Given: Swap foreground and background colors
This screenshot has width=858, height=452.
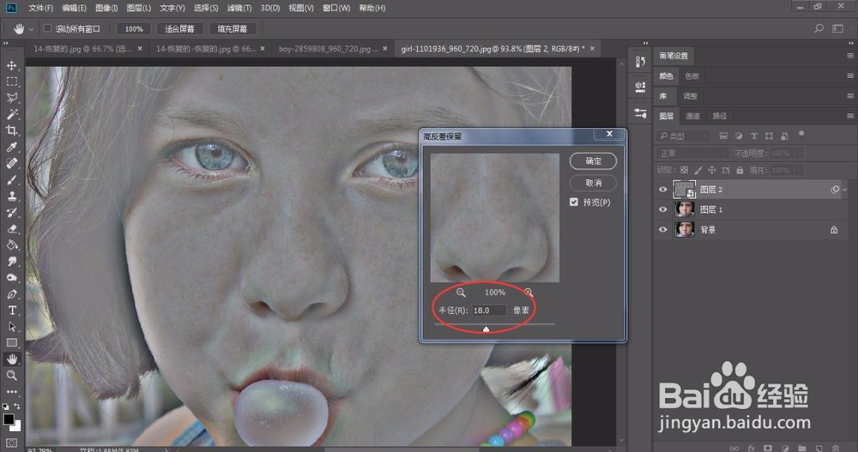Looking at the screenshot, I should pyautogui.click(x=17, y=406).
